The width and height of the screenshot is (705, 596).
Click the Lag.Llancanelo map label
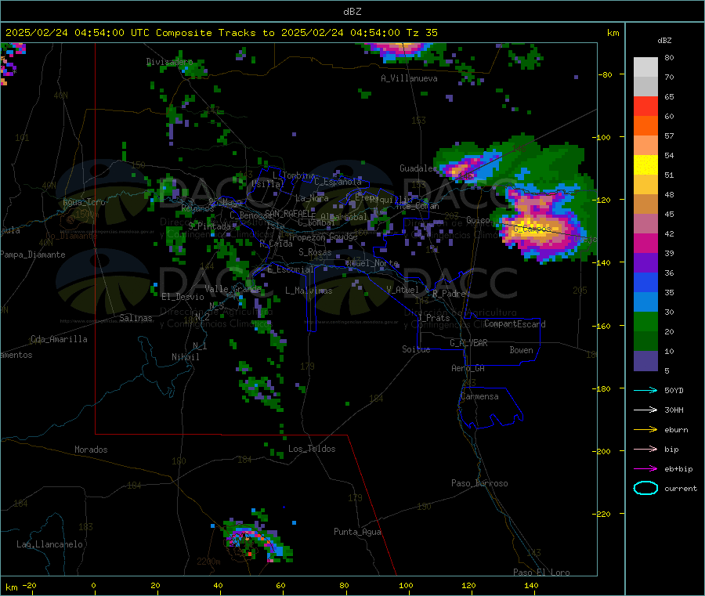[50, 544]
